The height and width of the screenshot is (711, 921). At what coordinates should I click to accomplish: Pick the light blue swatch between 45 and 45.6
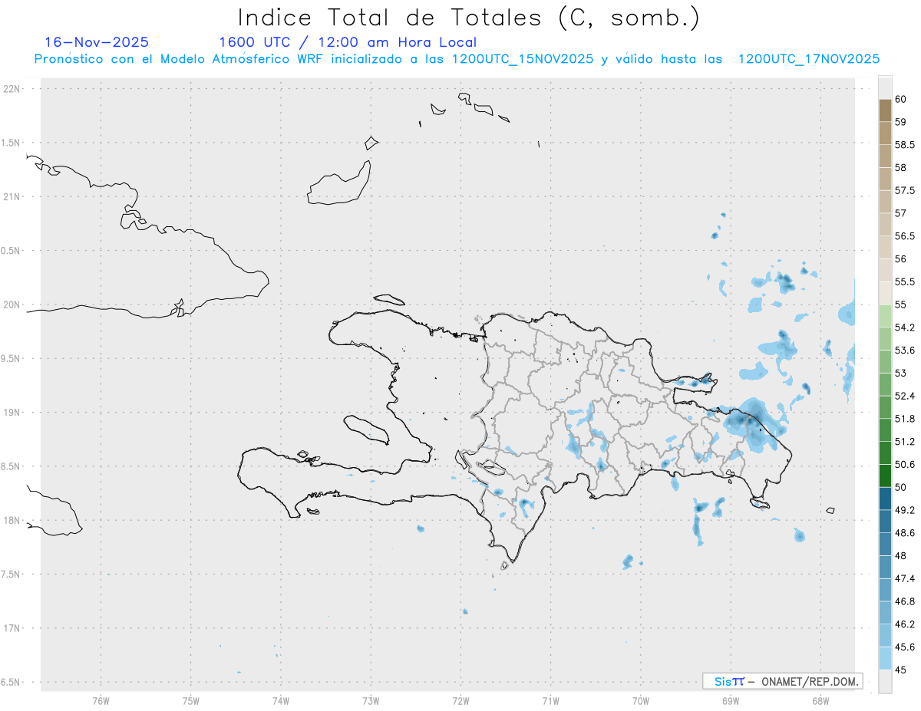(x=885, y=659)
